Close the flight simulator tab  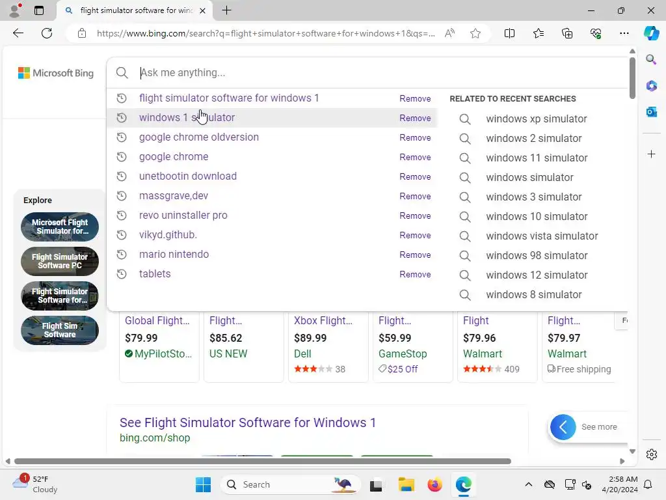click(203, 10)
